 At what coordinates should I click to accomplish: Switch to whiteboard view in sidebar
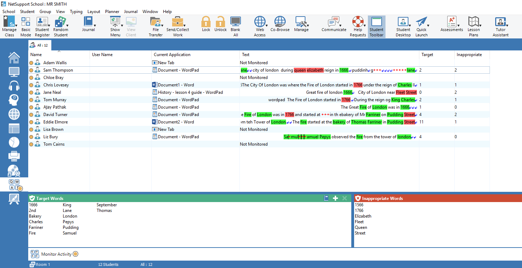coord(14,199)
